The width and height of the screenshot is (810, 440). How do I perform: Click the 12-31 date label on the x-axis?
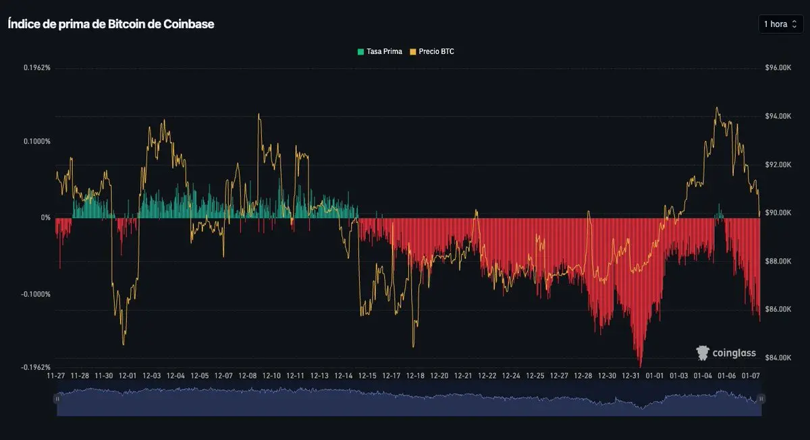point(630,375)
